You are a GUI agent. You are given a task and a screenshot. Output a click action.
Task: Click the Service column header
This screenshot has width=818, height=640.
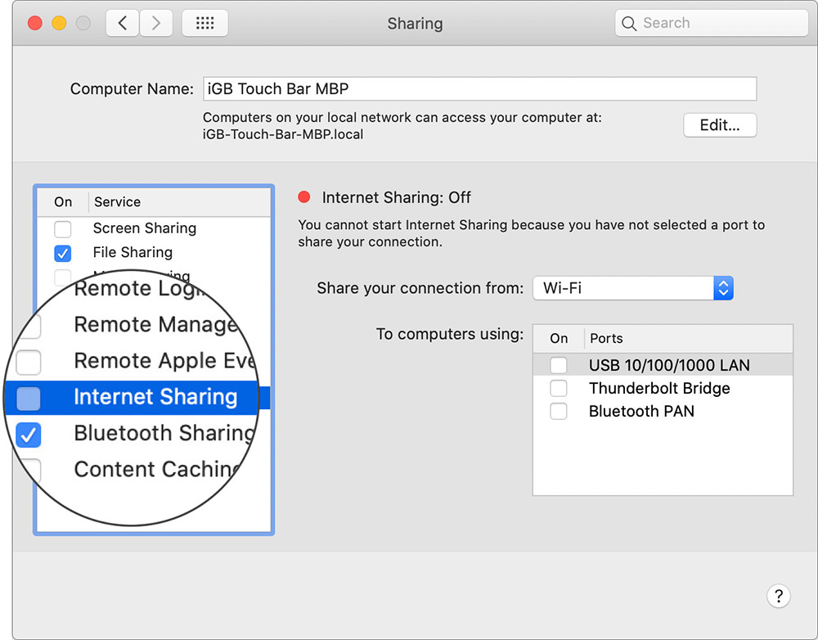coord(117,201)
